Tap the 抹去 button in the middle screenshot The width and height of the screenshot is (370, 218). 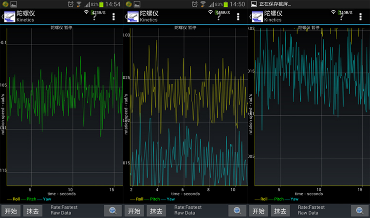point(156,211)
